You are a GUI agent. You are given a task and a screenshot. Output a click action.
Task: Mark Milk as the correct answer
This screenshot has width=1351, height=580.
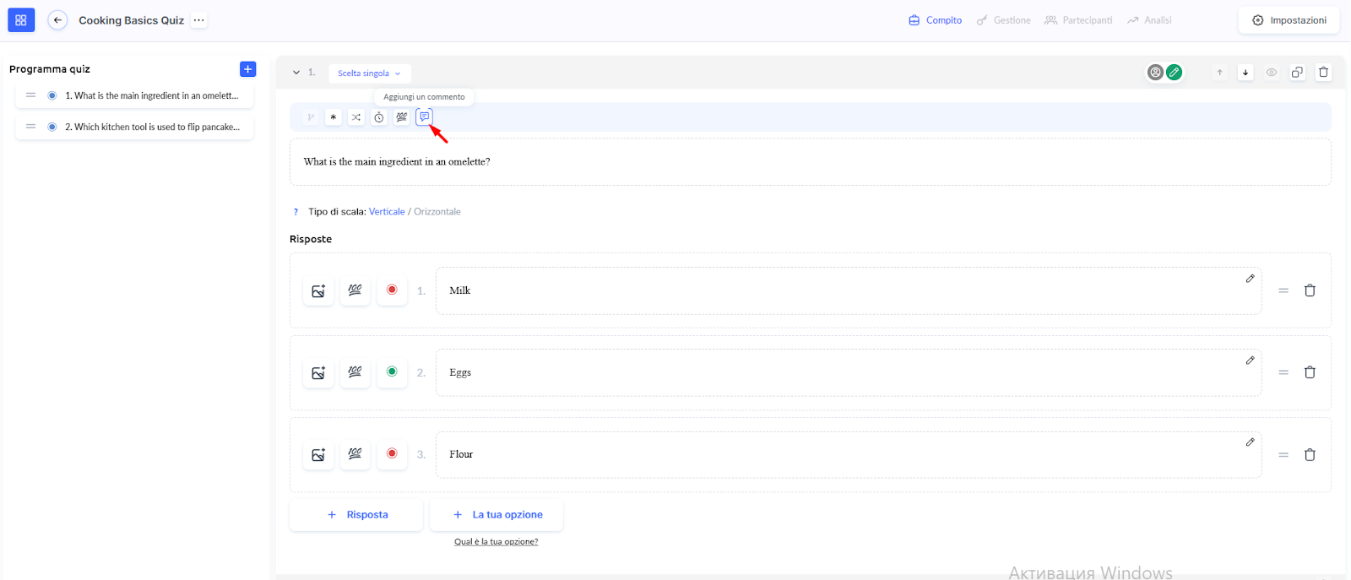tap(392, 290)
